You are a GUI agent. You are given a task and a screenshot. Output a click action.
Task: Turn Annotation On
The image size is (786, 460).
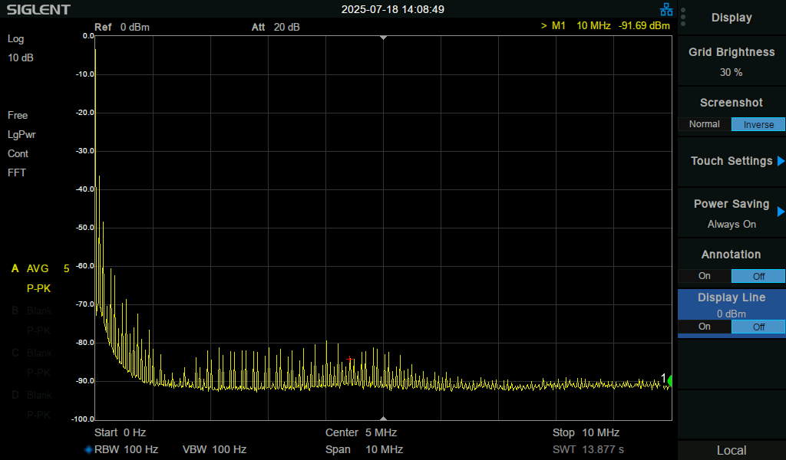pyautogui.click(x=705, y=276)
